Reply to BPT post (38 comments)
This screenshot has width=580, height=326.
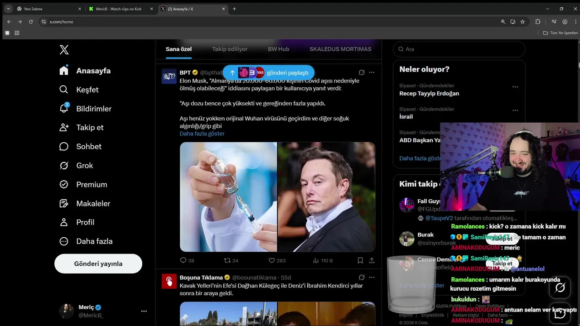(x=187, y=260)
